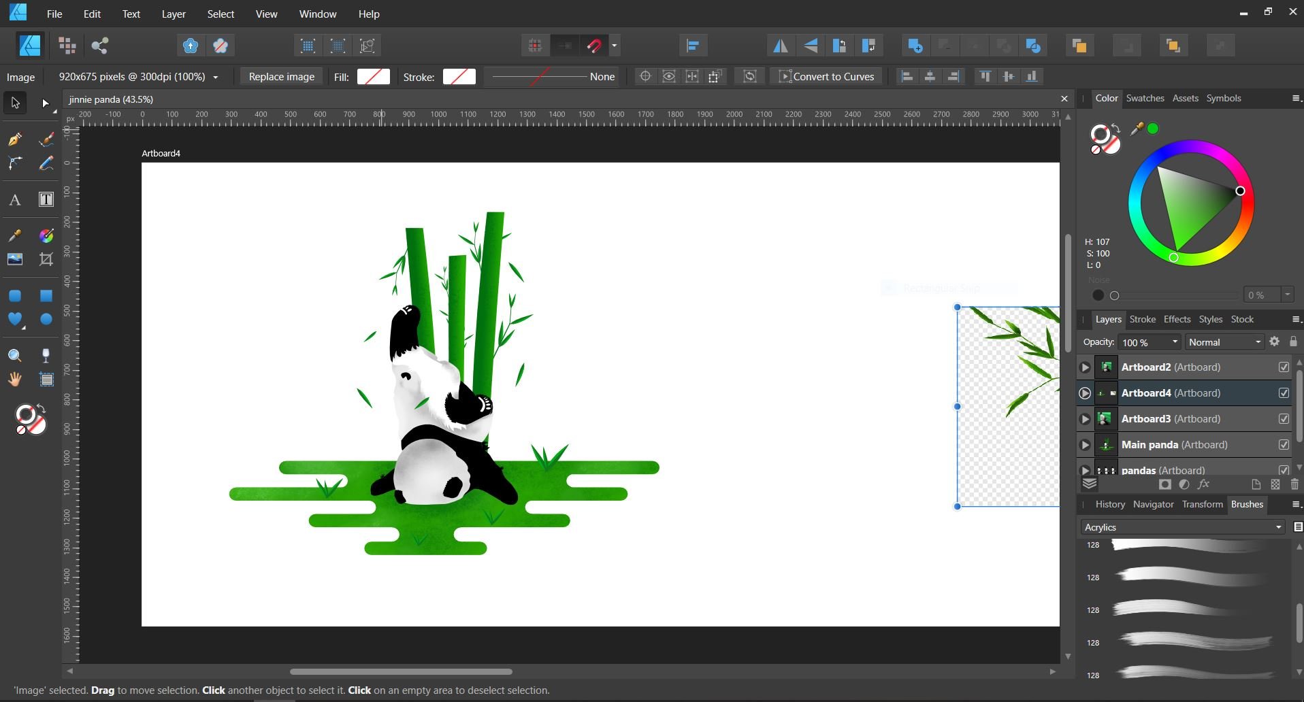Select the Artistic Text tool
The image size is (1304, 702).
(x=15, y=200)
